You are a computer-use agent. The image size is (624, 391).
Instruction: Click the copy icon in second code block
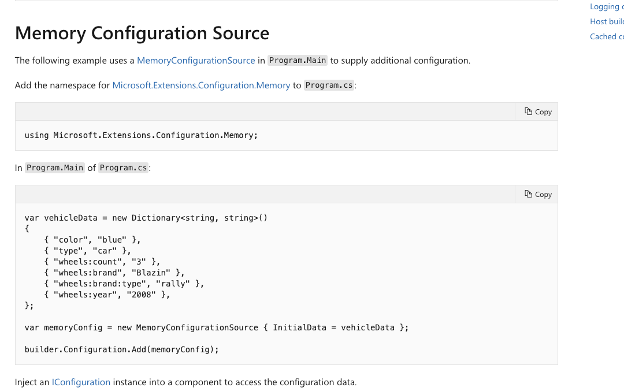(x=528, y=194)
